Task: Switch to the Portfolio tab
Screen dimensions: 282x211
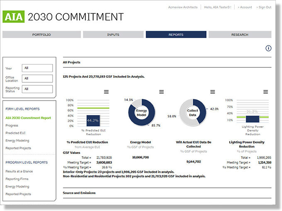Action: pos(41,35)
